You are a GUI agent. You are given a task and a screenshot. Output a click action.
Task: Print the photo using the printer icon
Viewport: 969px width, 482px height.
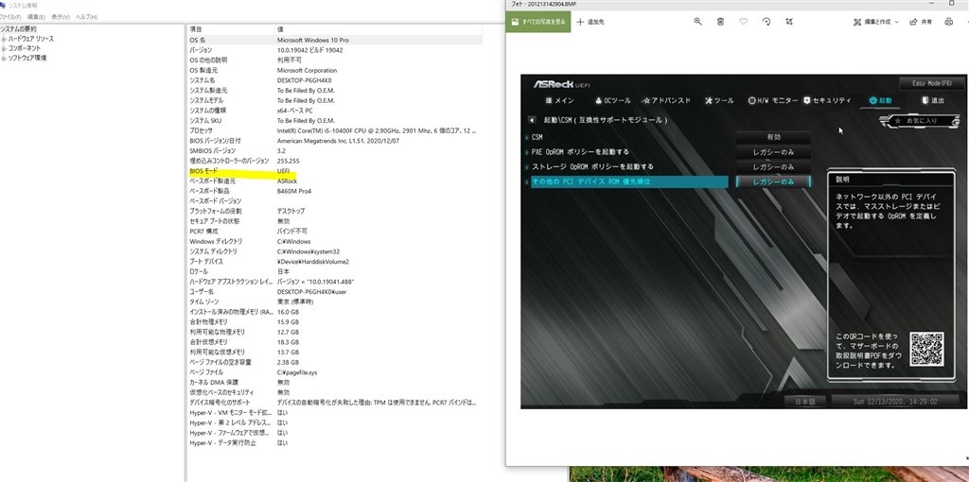(948, 22)
